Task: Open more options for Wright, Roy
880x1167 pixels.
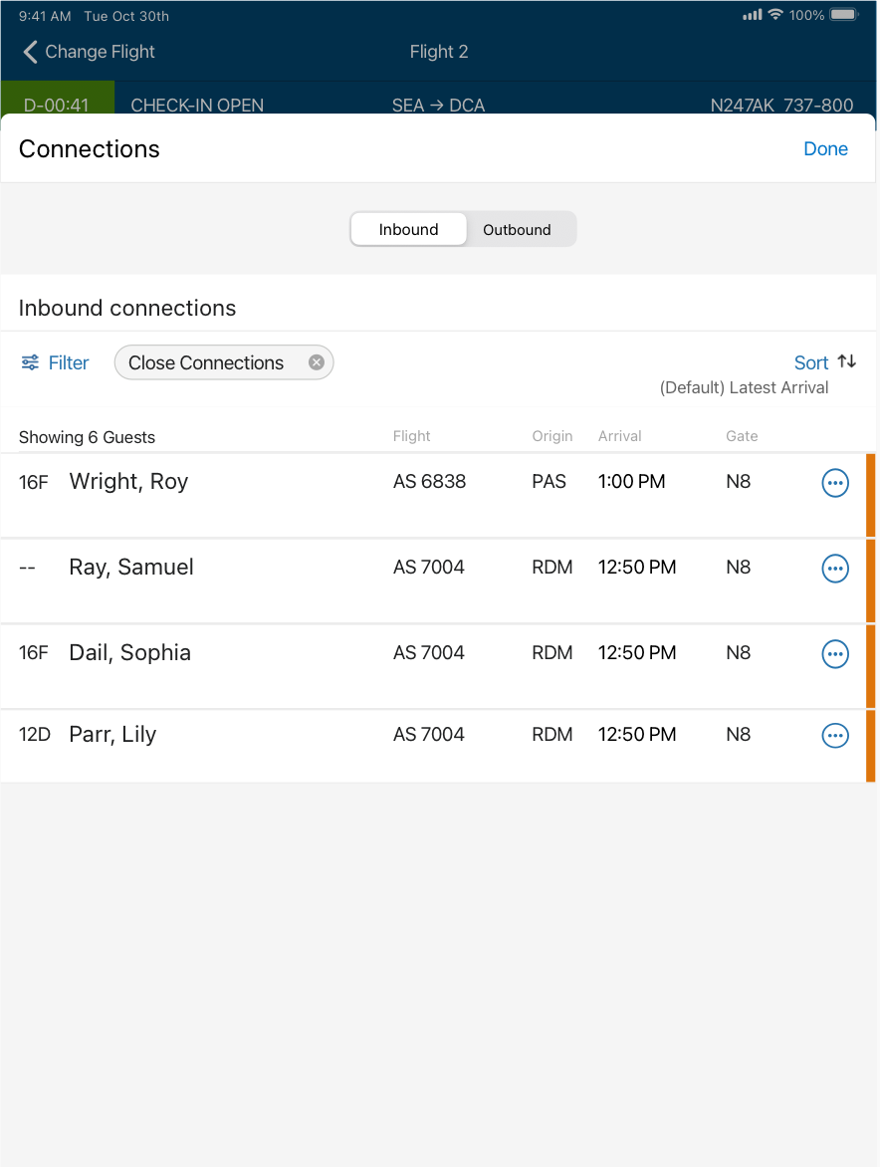Action: 834,483
